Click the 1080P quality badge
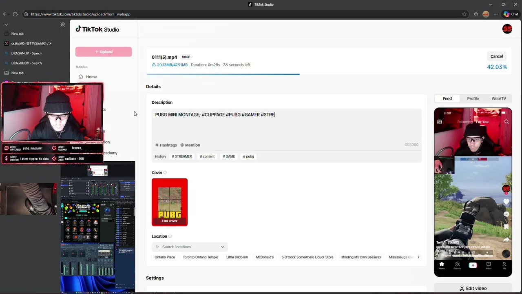The width and height of the screenshot is (522, 294). pos(186,57)
